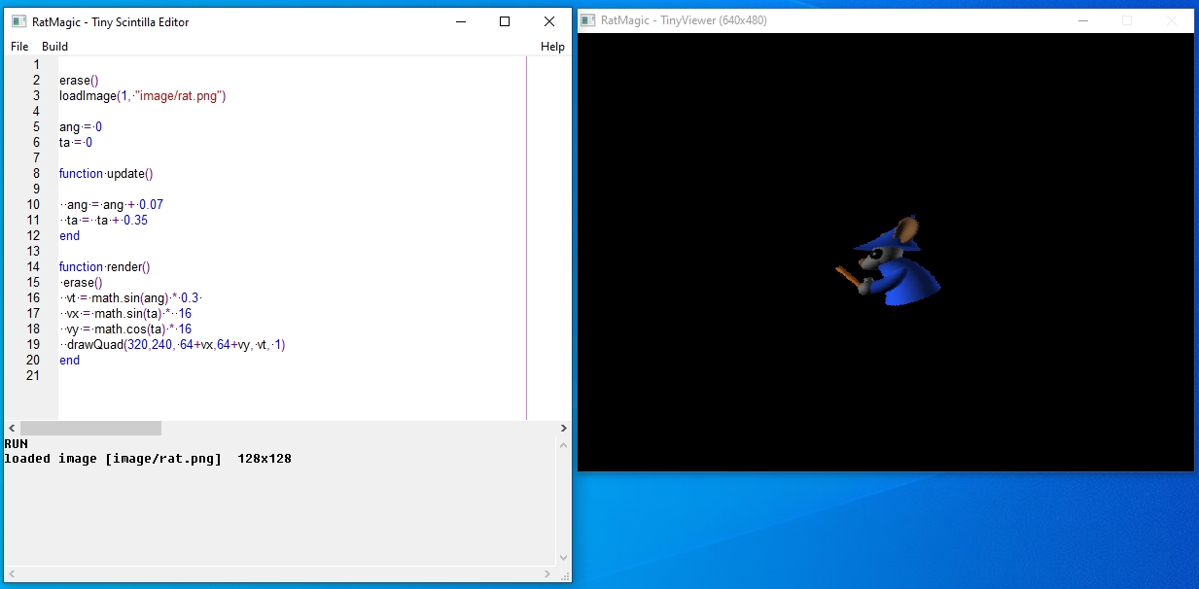
Task: Click the 'vy = math.cos(ta) * 16' line
Action: [128, 329]
